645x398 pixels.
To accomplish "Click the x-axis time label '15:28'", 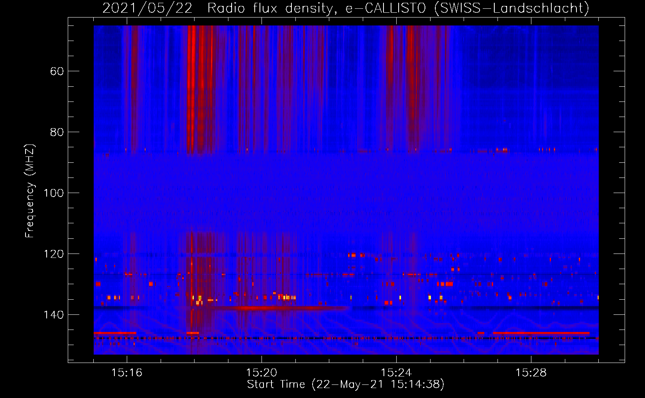I will point(531,373).
